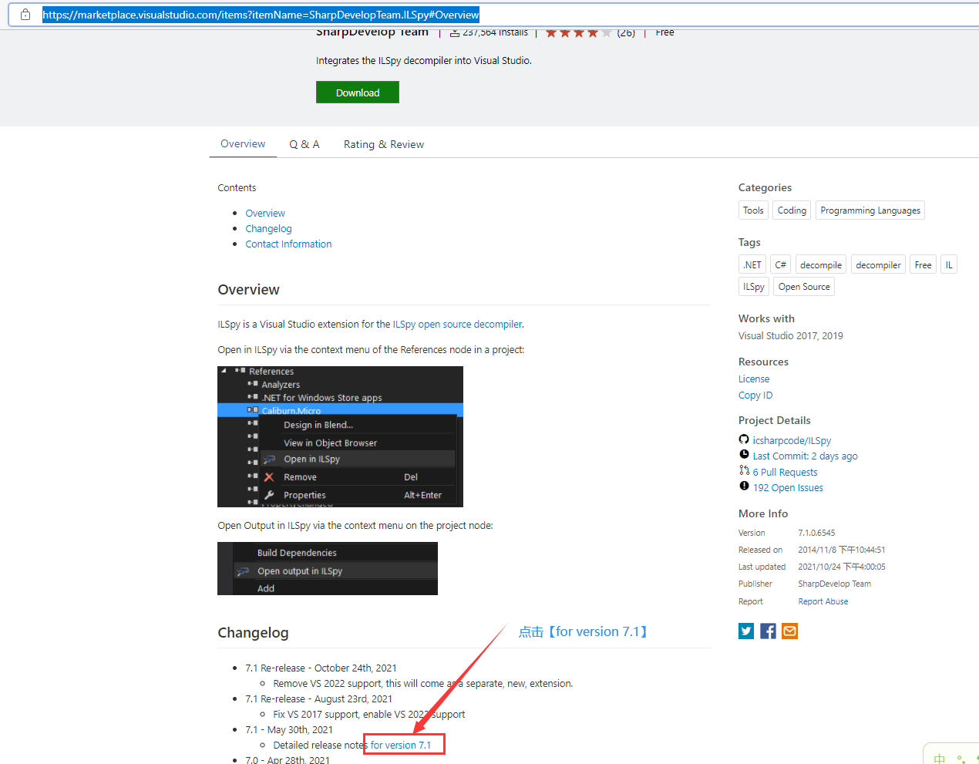Click the Open Source tag

point(804,287)
